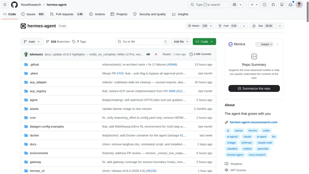Expand the Star lists dropdown arrow
Screen dimensions: 309x174
point(280,26)
